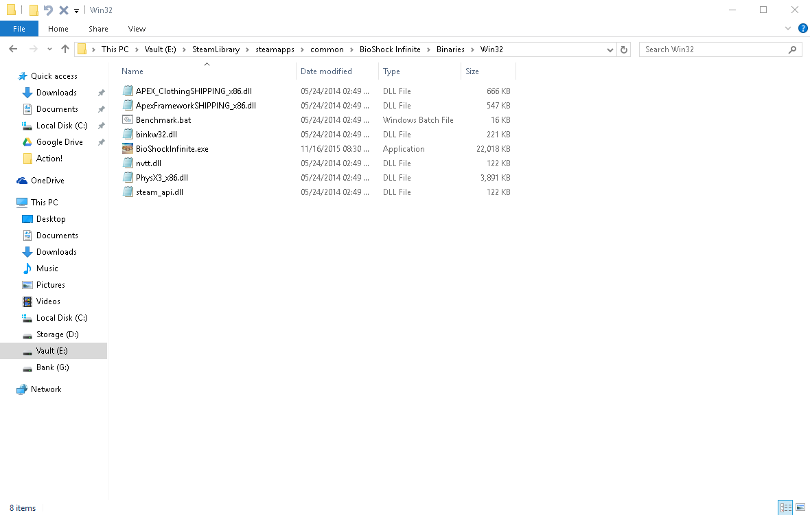Select the Benchmark.bat file icon
The height and width of the screenshot is (515, 810).
tap(128, 120)
